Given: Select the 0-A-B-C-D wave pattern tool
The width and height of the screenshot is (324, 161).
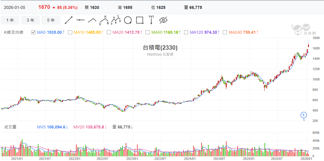Looking at the screenshot, I should (x=116, y=20).
